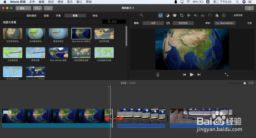Image resolution: width=256 pixels, height=138 pixels.
Task: Open the color balance tool
Action: pos(167,15)
